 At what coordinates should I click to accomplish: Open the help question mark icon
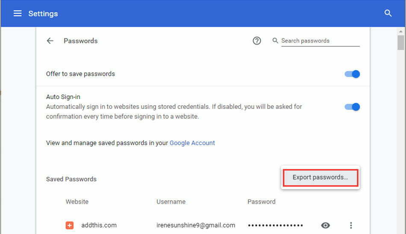click(x=256, y=41)
